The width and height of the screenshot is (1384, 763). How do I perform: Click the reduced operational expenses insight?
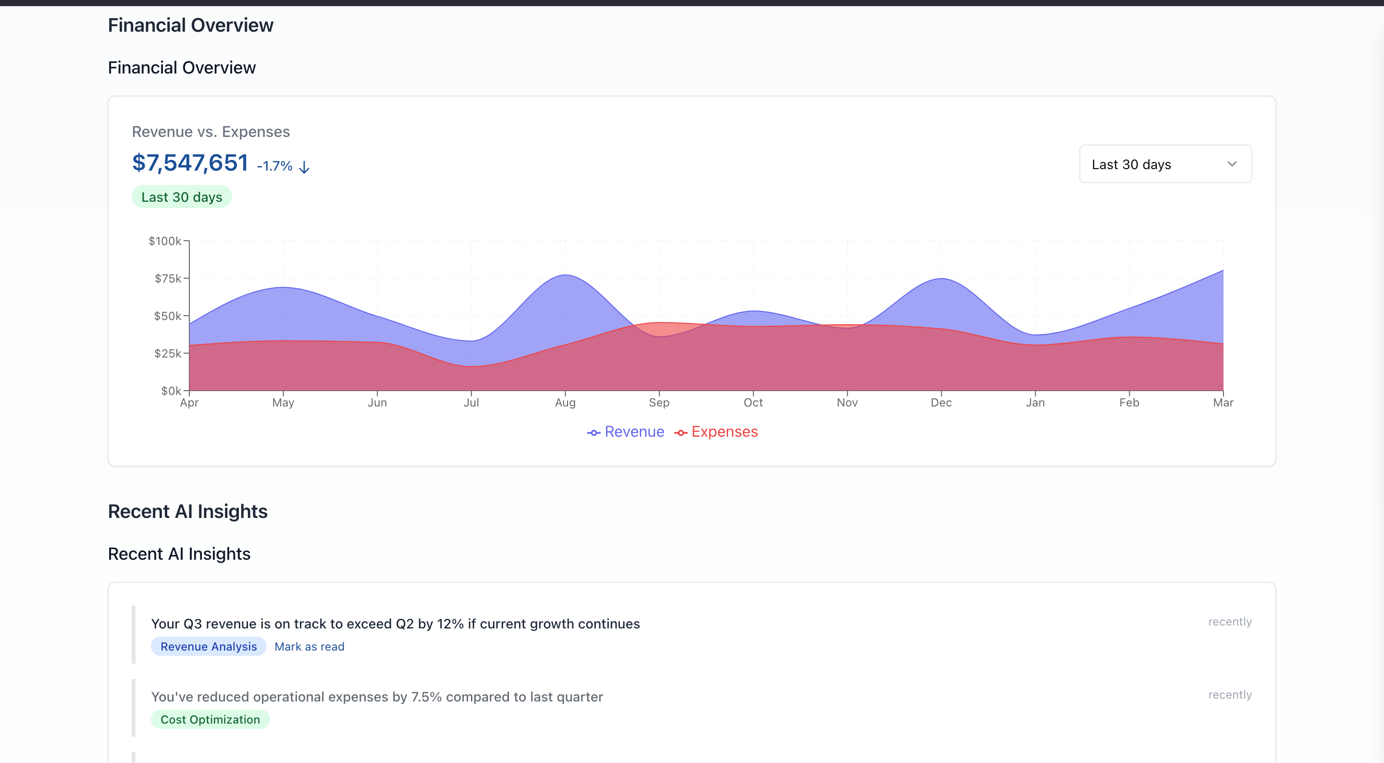[x=377, y=696]
